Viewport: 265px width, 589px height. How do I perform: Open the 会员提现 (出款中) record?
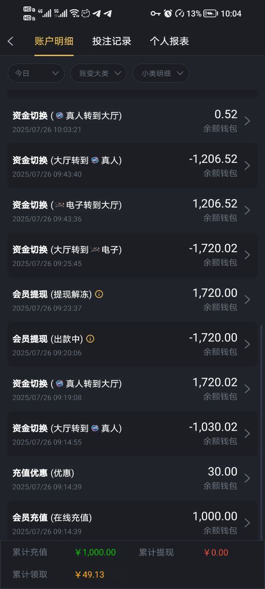pos(132,344)
